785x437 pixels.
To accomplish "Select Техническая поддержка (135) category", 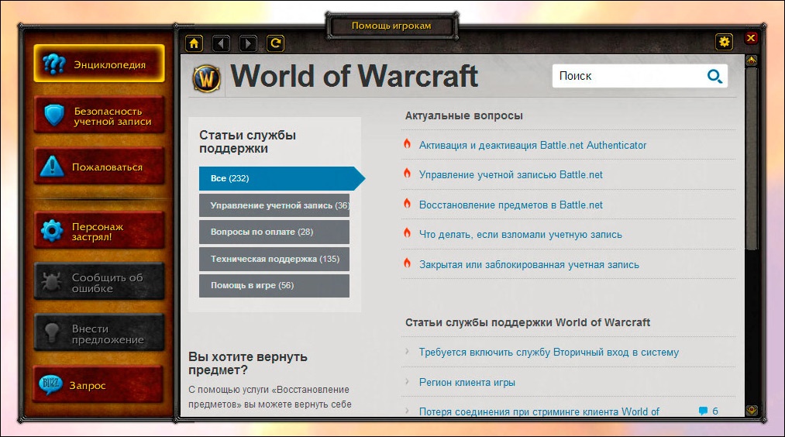I will [274, 259].
